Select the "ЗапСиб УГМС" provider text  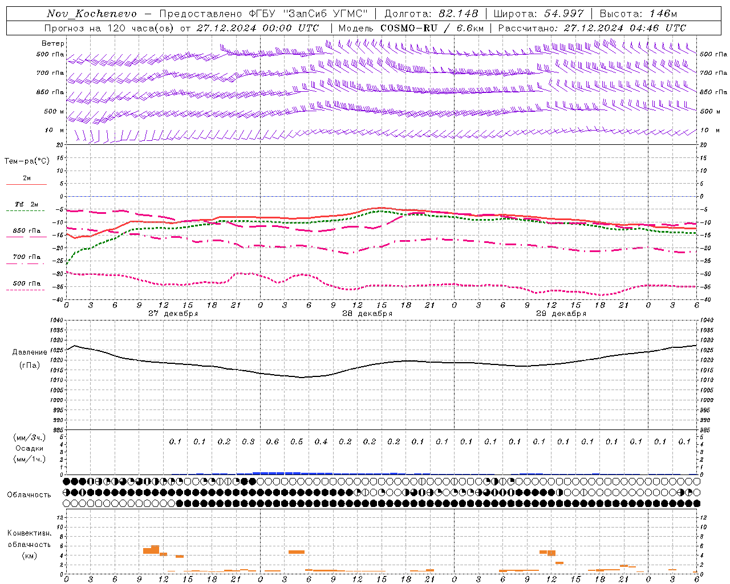[326, 14]
